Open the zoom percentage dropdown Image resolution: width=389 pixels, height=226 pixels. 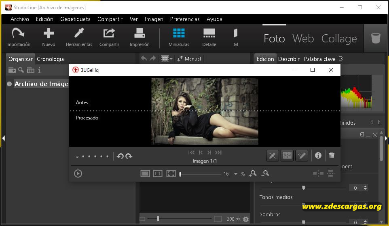(235, 174)
